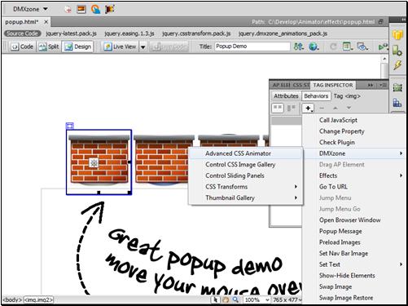This screenshot has height=306, width=408.
Task: Click the Title input field
Action: (252, 47)
